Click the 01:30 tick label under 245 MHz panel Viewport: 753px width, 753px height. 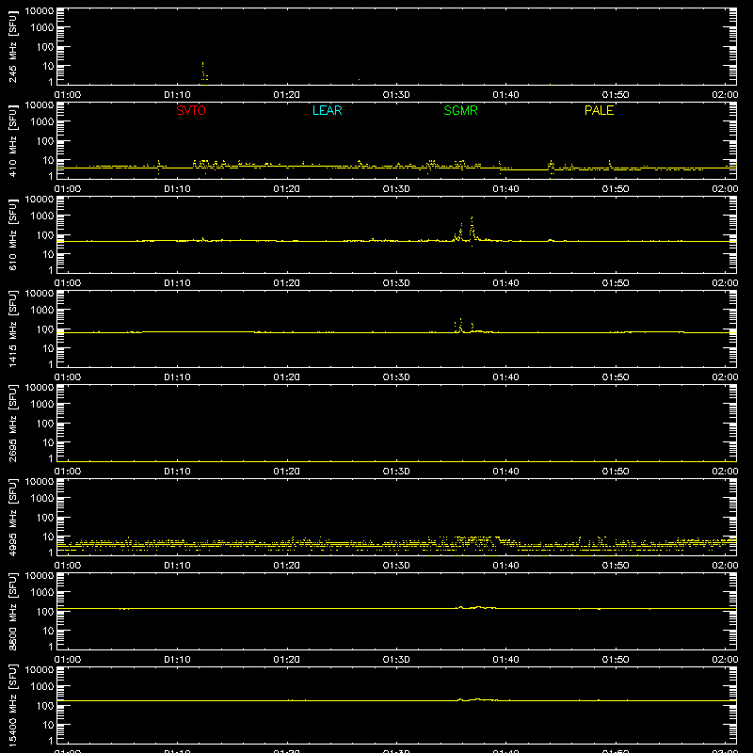coord(396,95)
